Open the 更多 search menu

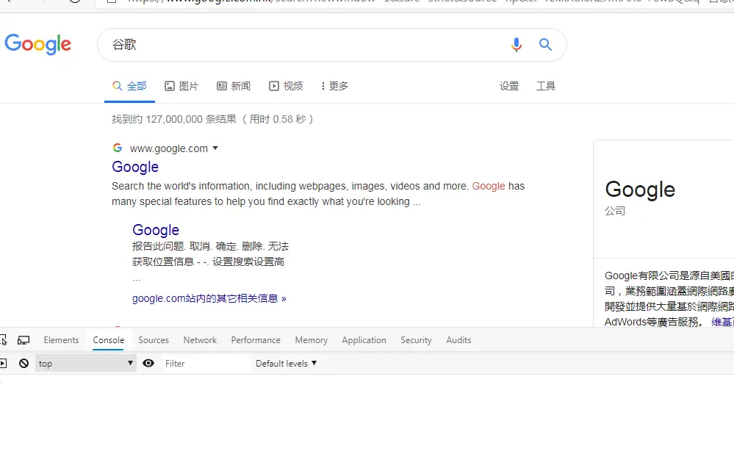[336, 86]
